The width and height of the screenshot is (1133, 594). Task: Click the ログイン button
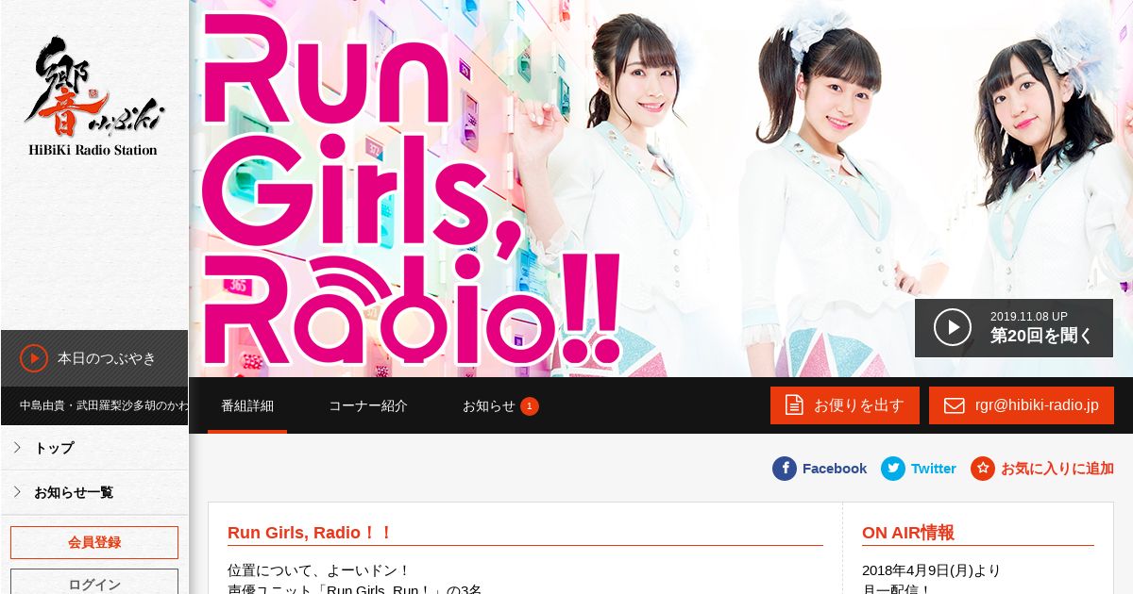click(94, 582)
